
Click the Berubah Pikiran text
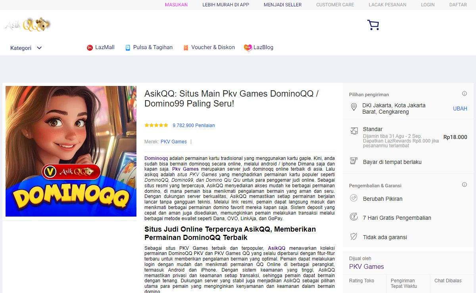tap(383, 199)
